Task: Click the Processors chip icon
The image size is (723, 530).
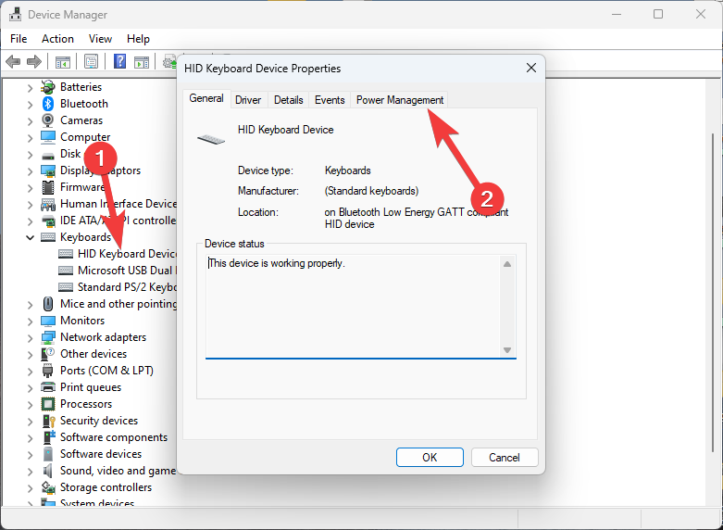Action: coord(48,404)
